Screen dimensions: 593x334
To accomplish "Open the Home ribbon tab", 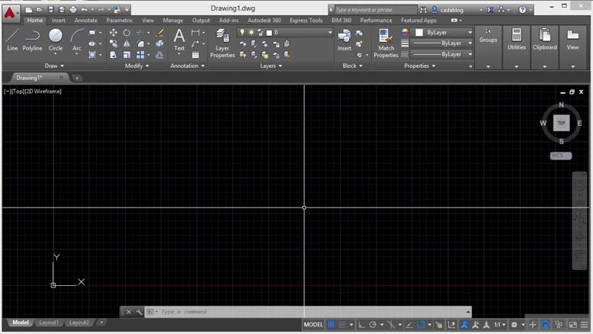I will (35, 21).
